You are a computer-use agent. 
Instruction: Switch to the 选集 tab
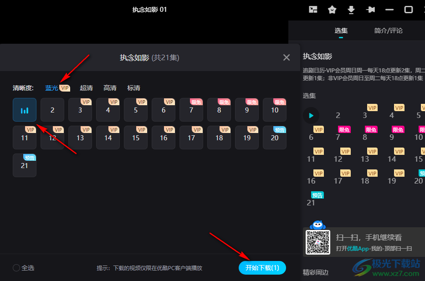point(341,31)
